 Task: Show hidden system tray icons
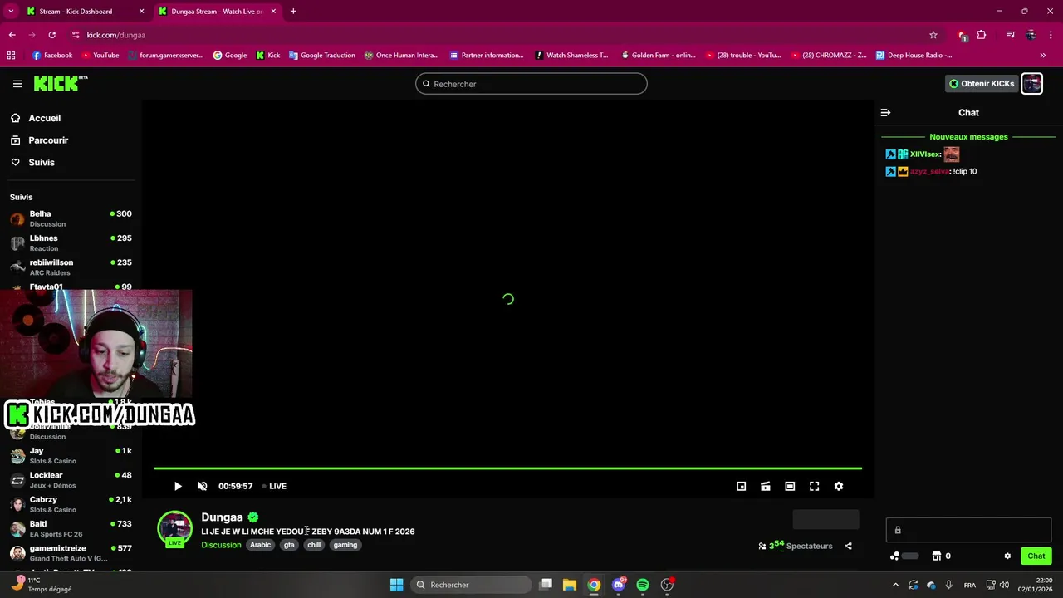(x=895, y=585)
